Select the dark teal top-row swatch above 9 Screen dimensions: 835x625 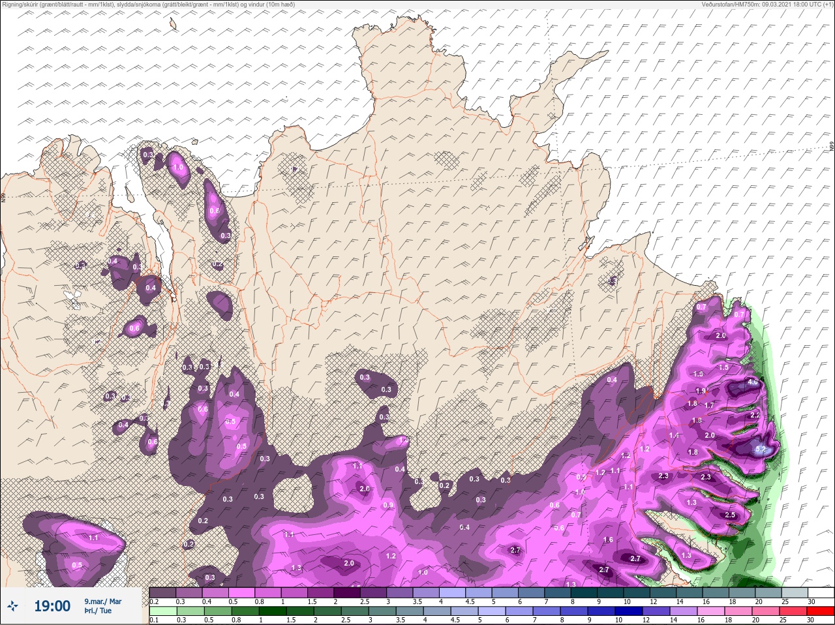(611, 593)
